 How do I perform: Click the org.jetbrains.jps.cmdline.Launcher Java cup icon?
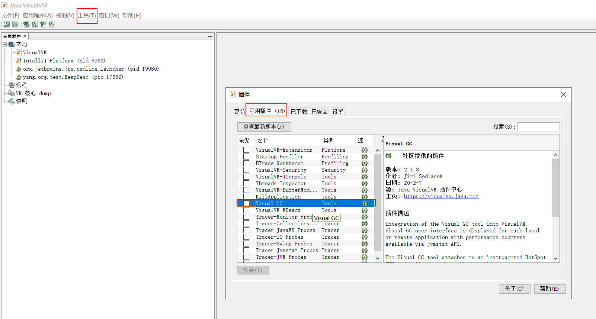[19, 69]
